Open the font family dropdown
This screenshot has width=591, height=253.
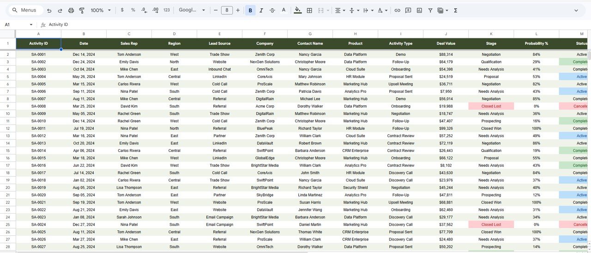pos(192,10)
